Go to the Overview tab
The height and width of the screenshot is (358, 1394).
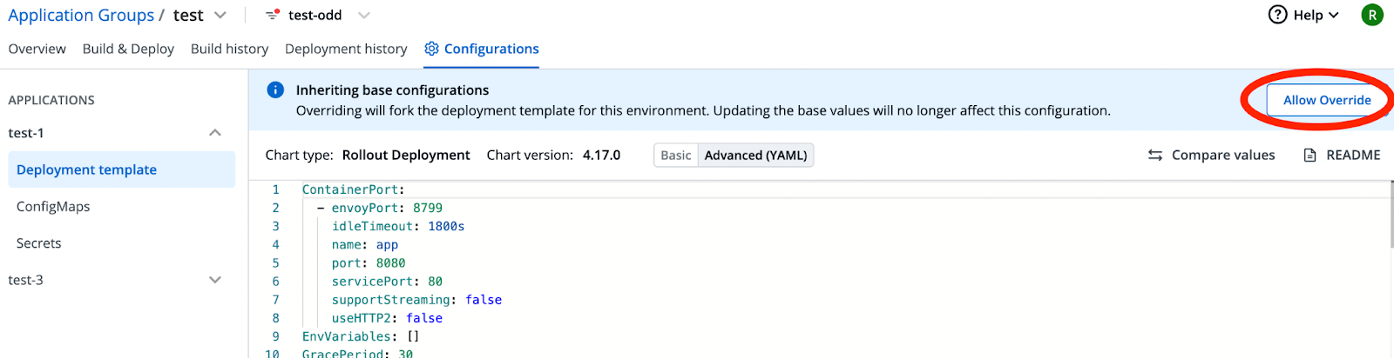[x=37, y=49]
